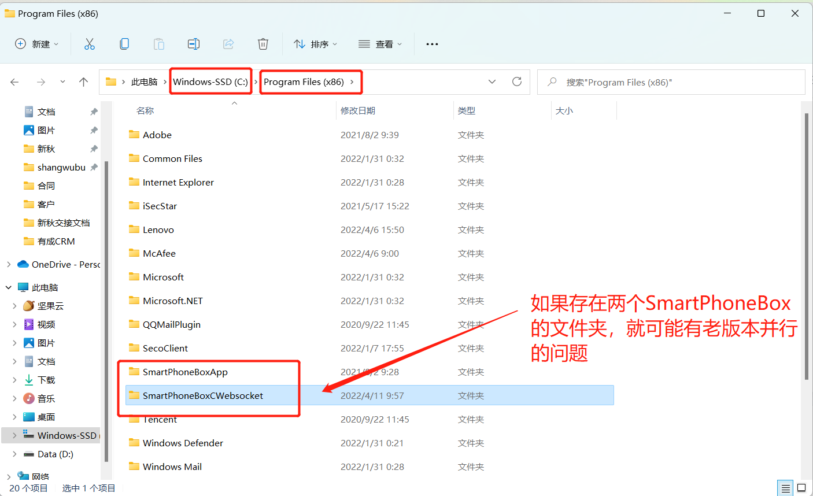Click the 网络 network icon in sidebar
Screen dimensions: 813x496
[24, 476]
